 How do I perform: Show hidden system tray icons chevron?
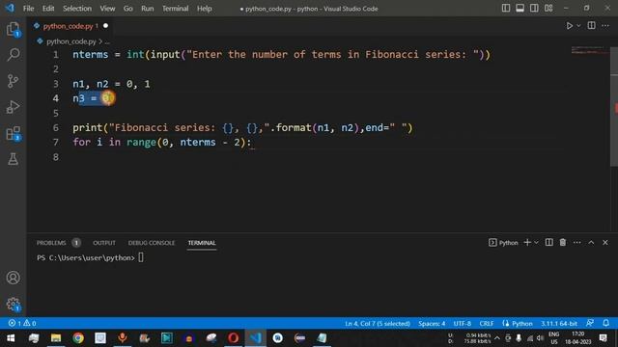tap(497, 338)
